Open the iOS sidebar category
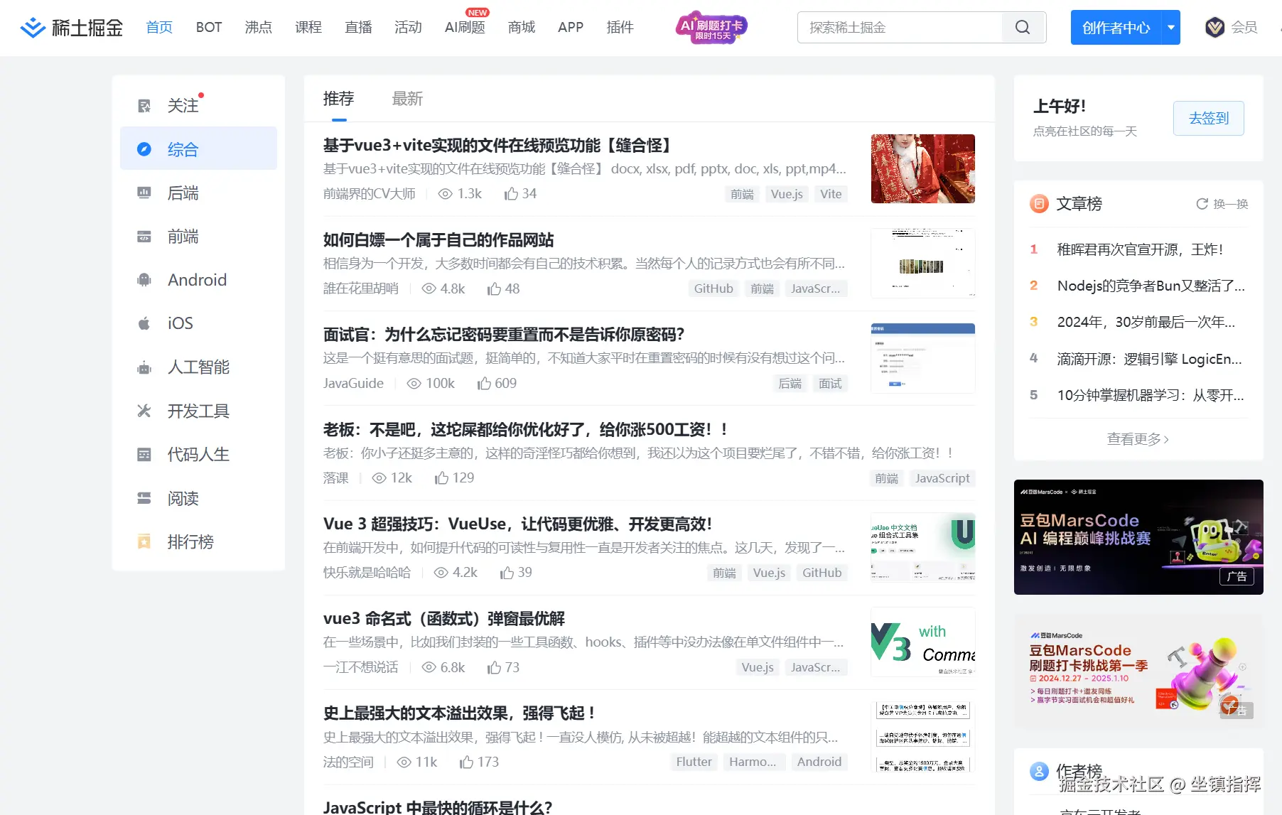 coord(198,323)
